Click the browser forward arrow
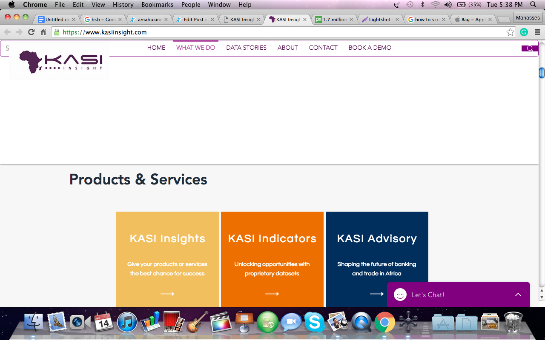Screen dimensions: 545x340 point(19,32)
